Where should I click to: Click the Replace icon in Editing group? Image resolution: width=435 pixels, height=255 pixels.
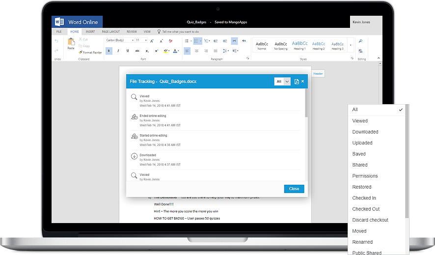pos(361,51)
